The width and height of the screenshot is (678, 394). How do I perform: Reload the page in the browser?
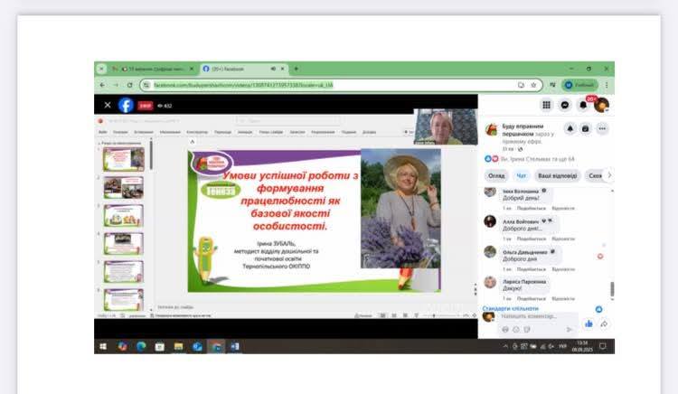[129, 85]
